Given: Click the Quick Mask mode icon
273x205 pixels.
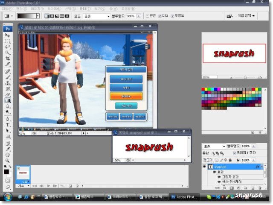Looking at the screenshot, I should click(x=8, y=180).
